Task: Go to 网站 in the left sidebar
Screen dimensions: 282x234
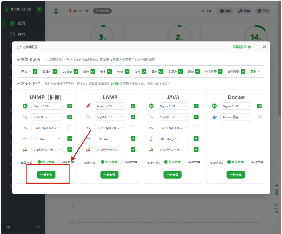Action: click(21, 34)
